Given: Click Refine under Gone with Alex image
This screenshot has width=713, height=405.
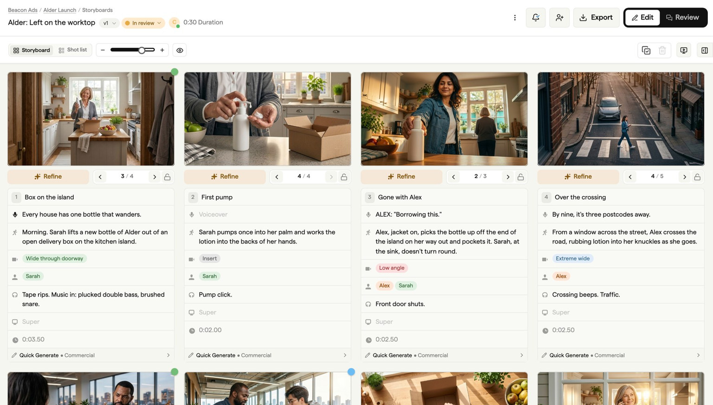Looking at the screenshot, I should click(x=402, y=177).
